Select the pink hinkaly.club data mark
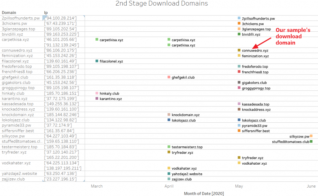The height and width of the screenshot is (196, 318). [x=97, y=93]
